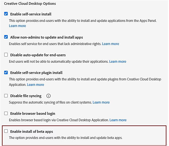Open Learn more link for non-admins option
Screen dimensions: 169x146
tap(111, 44)
